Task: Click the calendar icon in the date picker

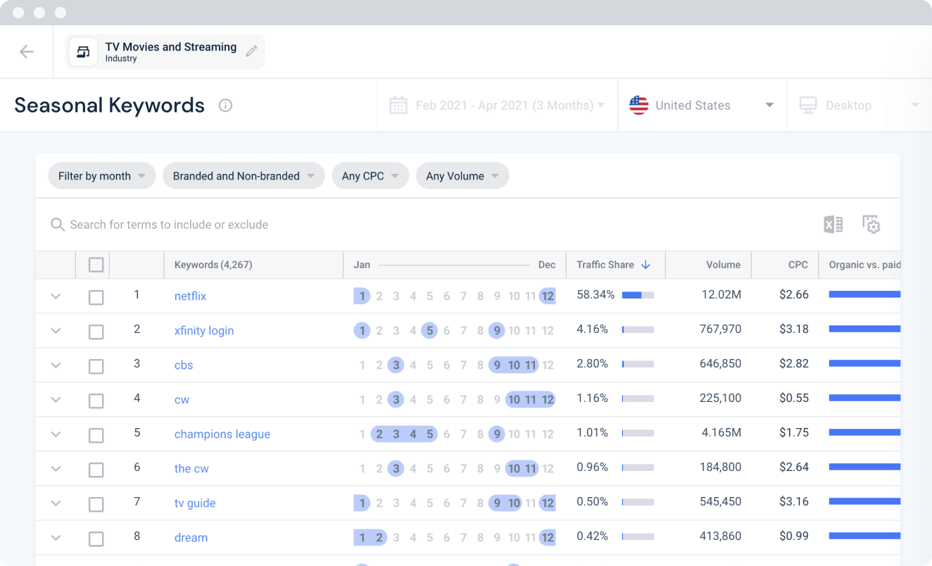Action: coord(398,106)
